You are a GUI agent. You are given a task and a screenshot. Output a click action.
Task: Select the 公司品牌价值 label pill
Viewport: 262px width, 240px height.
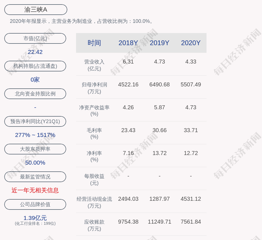pyautogui.click(x=35, y=204)
